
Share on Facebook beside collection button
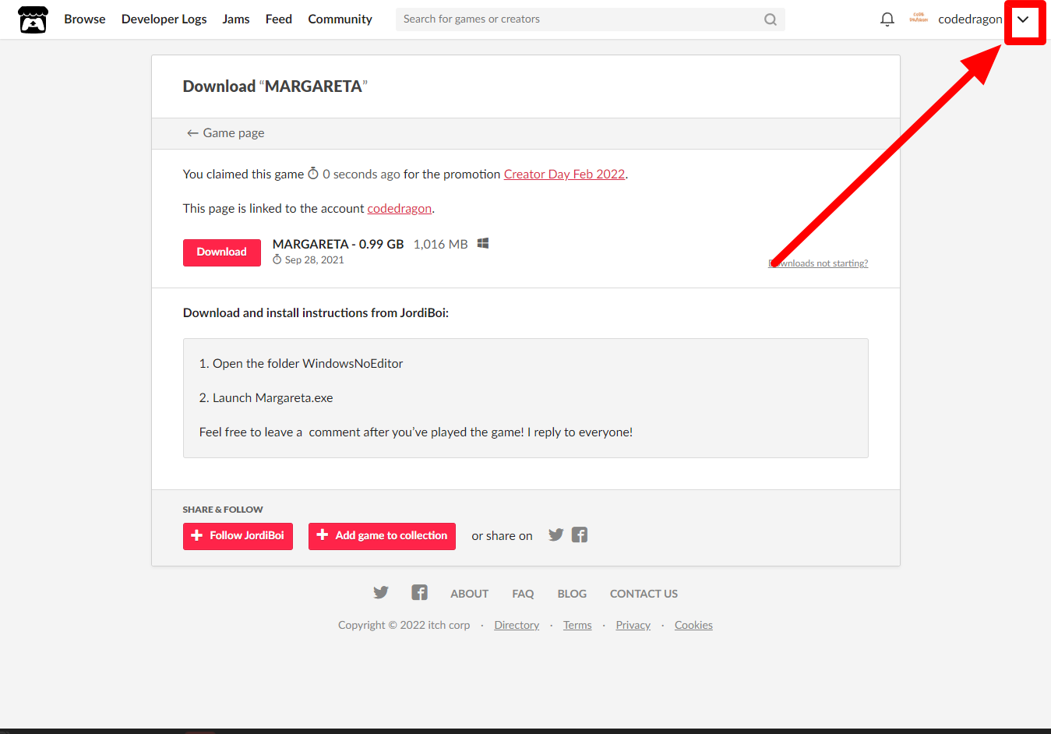coord(580,535)
